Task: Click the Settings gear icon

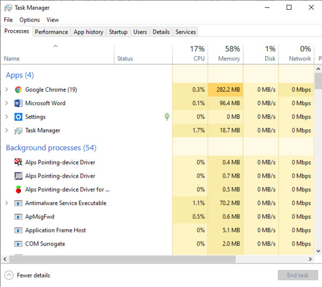Action: pyautogui.click(x=18, y=117)
